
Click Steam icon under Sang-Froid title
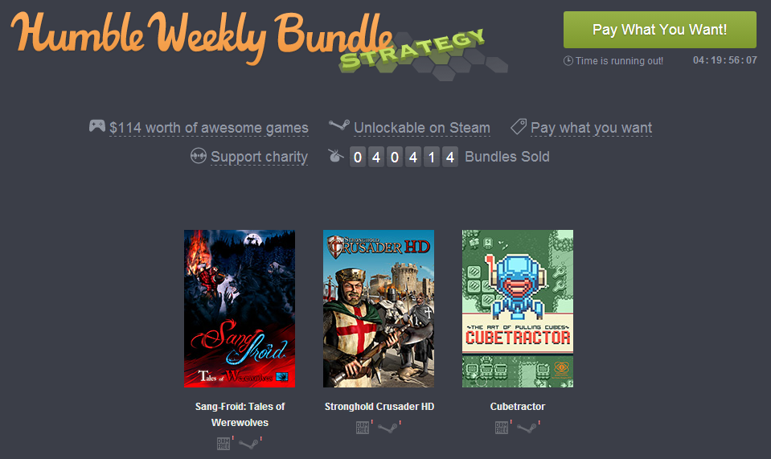(x=248, y=445)
